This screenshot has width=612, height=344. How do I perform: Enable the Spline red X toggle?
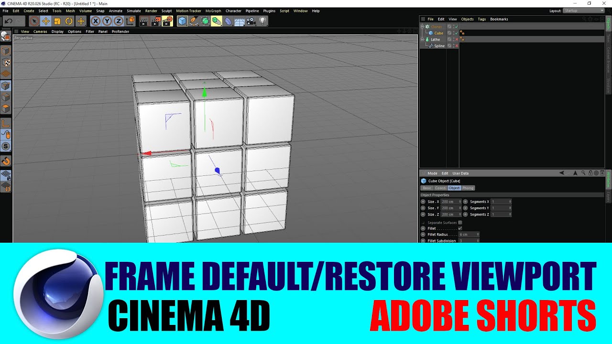click(457, 46)
